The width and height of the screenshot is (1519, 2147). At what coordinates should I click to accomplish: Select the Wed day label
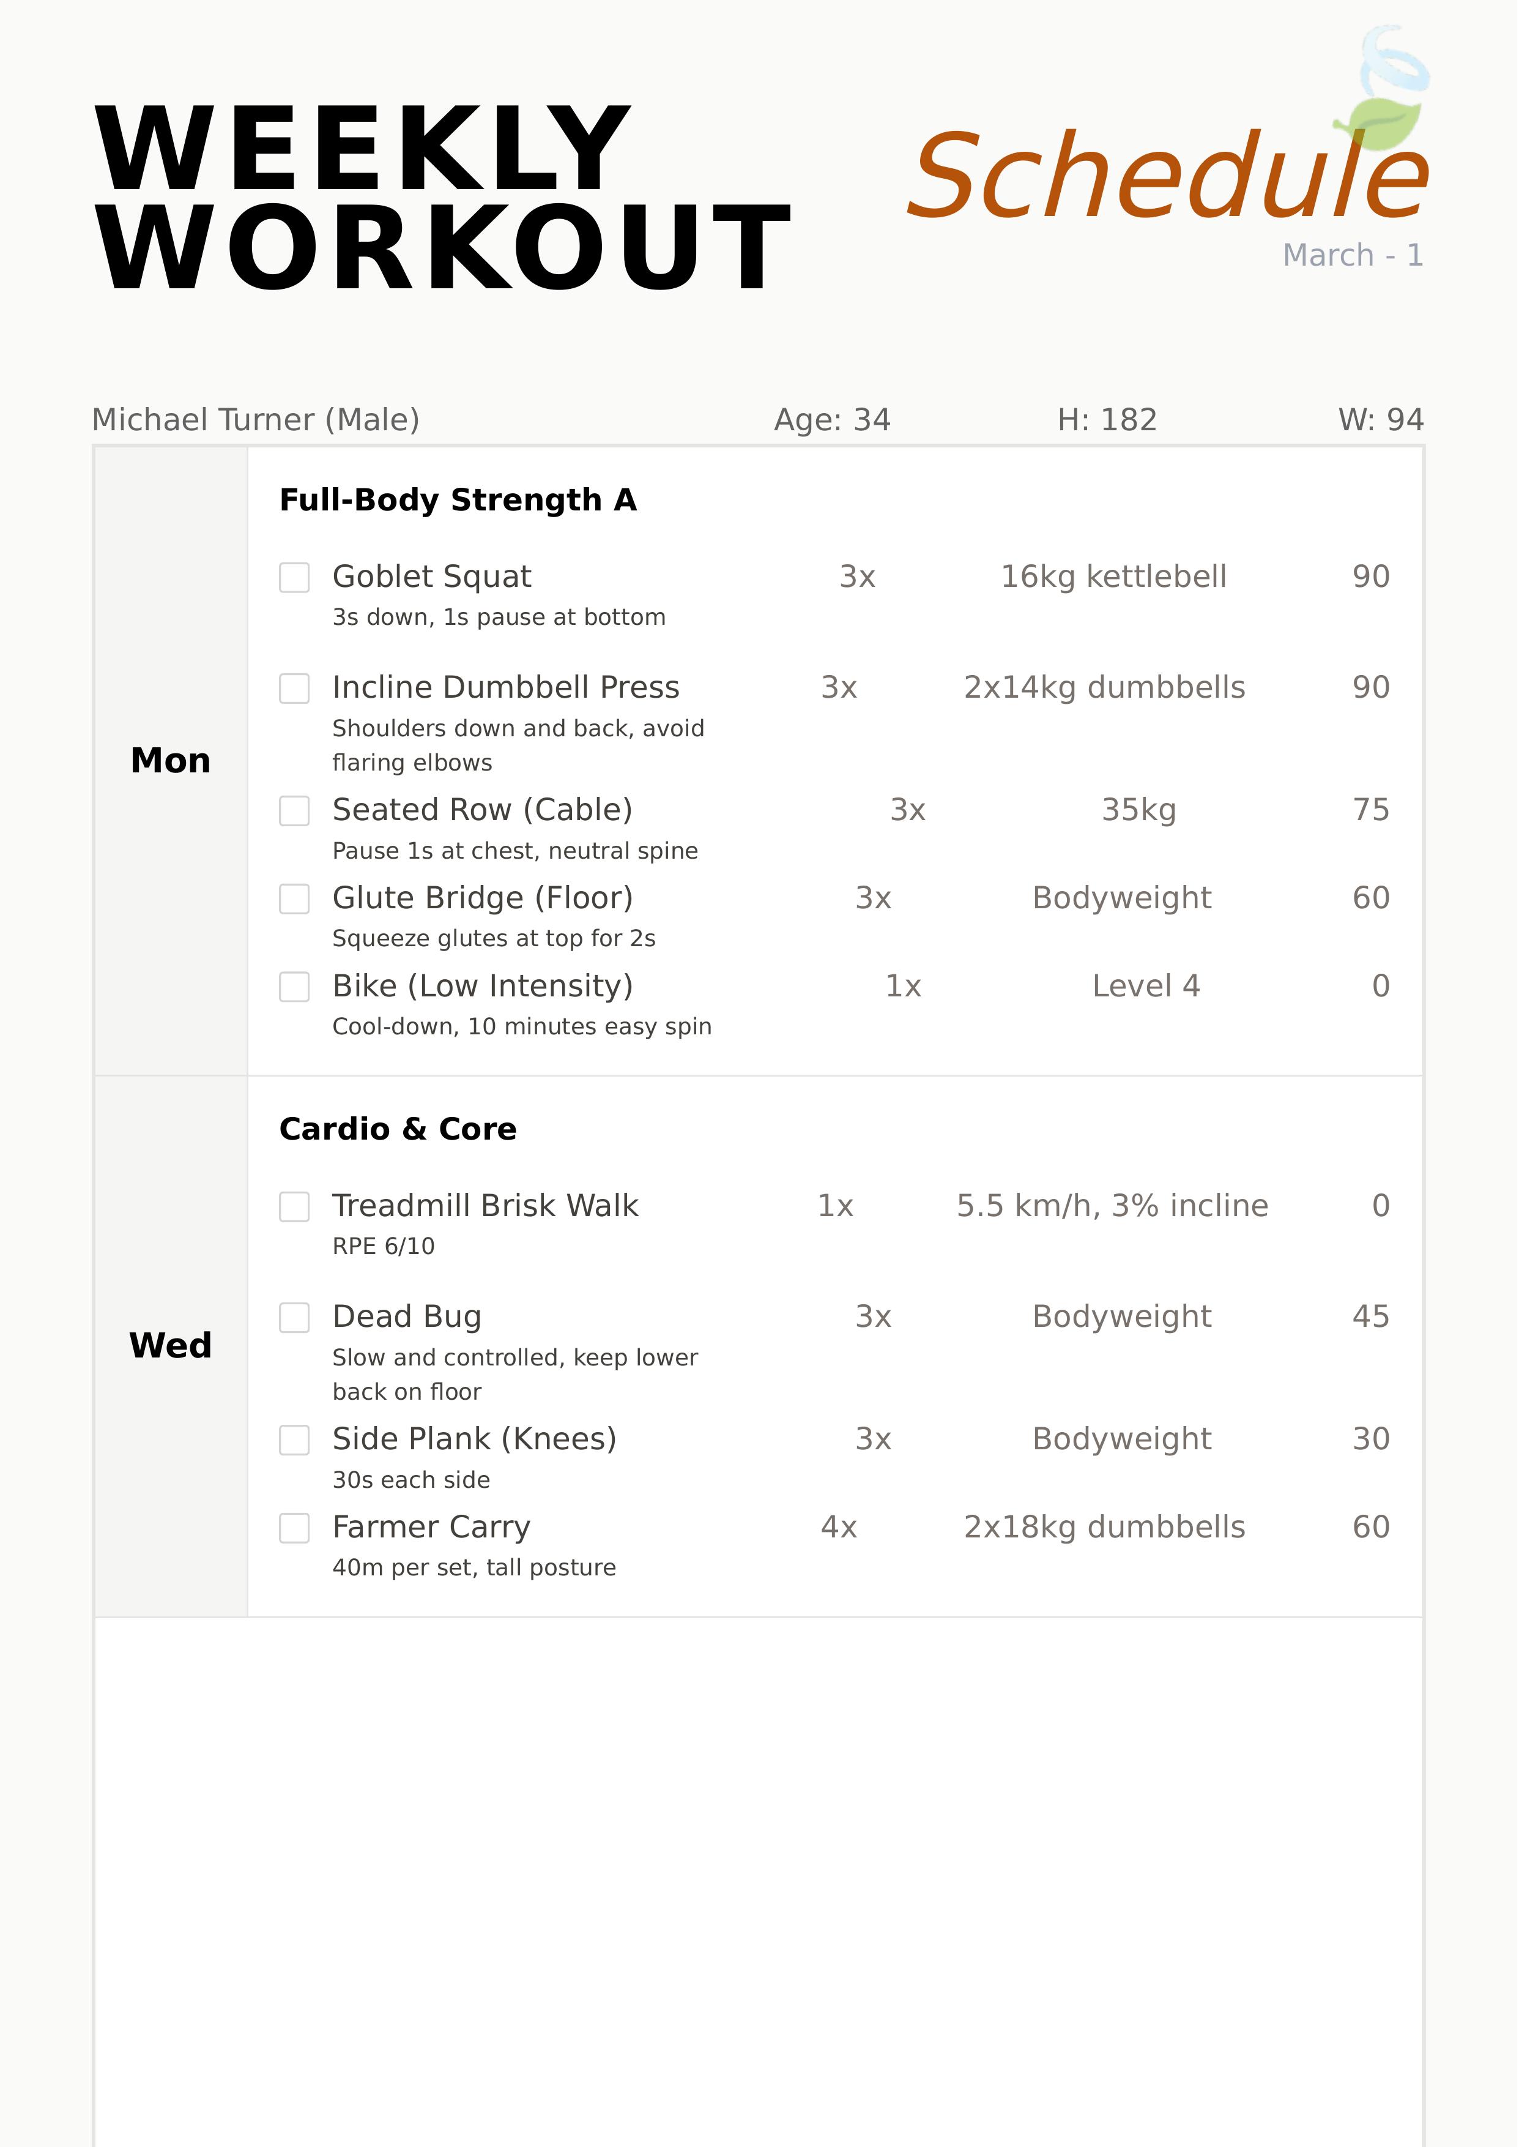click(170, 1345)
